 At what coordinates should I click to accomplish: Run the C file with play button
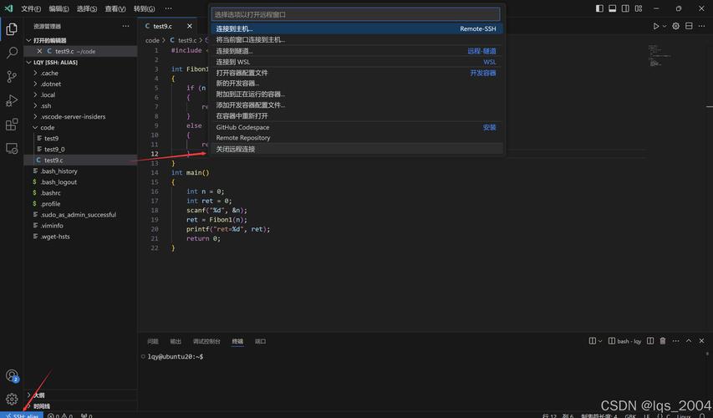click(655, 27)
